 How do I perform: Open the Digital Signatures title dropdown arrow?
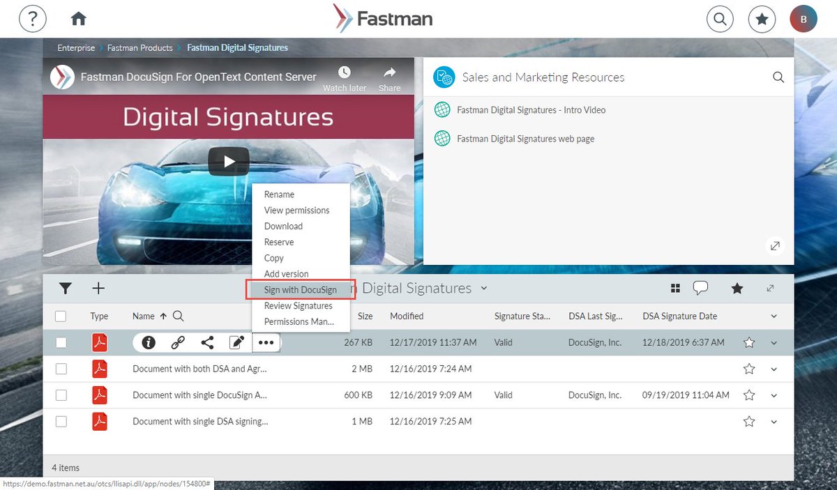[x=484, y=288]
